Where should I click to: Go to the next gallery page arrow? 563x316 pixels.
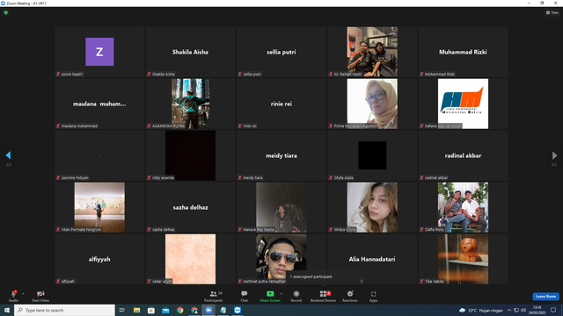click(x=554, y=155)
